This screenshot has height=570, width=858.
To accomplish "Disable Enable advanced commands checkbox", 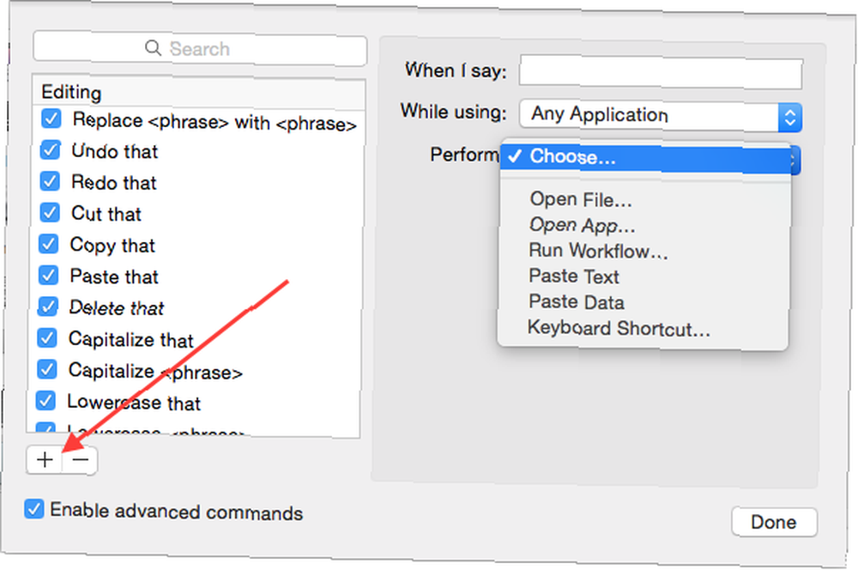I will point(34,509).
